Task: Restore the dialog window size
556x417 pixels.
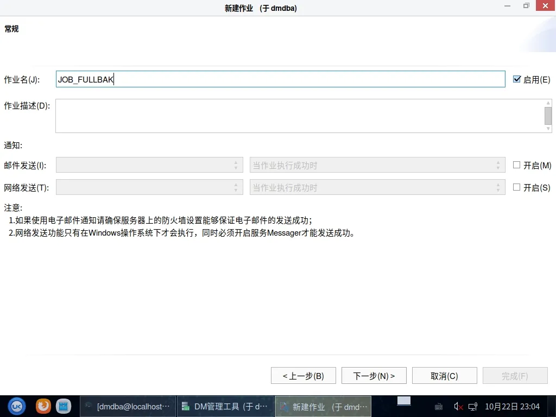Action: (x=526, y=6)
